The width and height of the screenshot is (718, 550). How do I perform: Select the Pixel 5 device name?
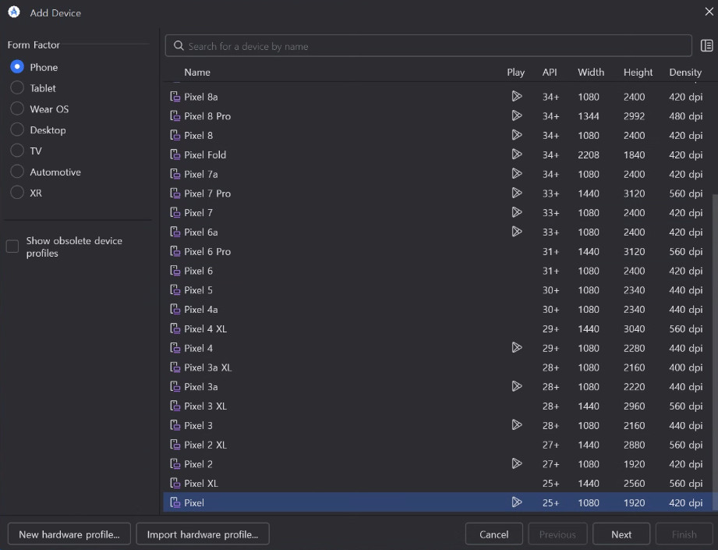pos(198,290)
